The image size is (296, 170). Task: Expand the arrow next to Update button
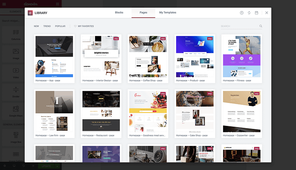(57, 166)
